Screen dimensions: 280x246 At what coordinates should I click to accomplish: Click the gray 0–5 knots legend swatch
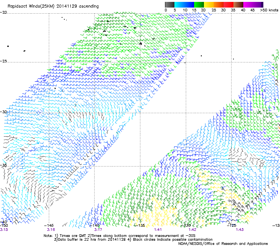170,5
